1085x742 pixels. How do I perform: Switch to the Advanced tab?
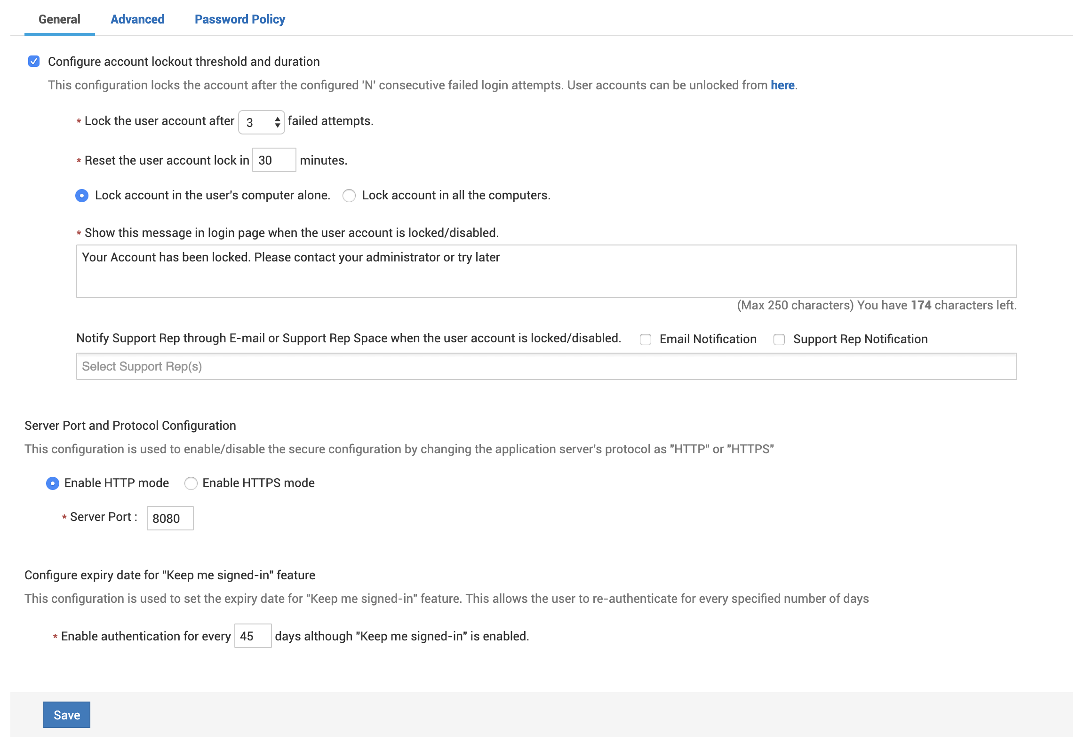tap(137, 19)
